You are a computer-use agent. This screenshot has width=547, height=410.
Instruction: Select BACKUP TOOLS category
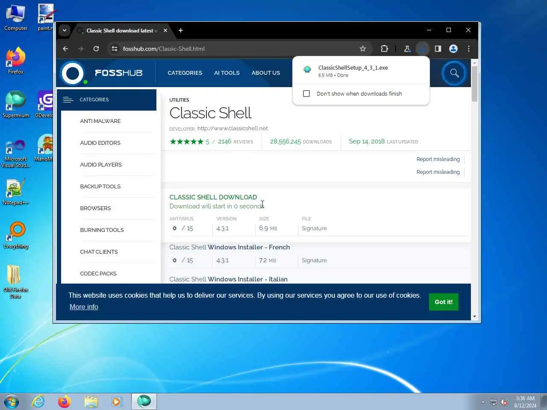[x=100, y=187]
